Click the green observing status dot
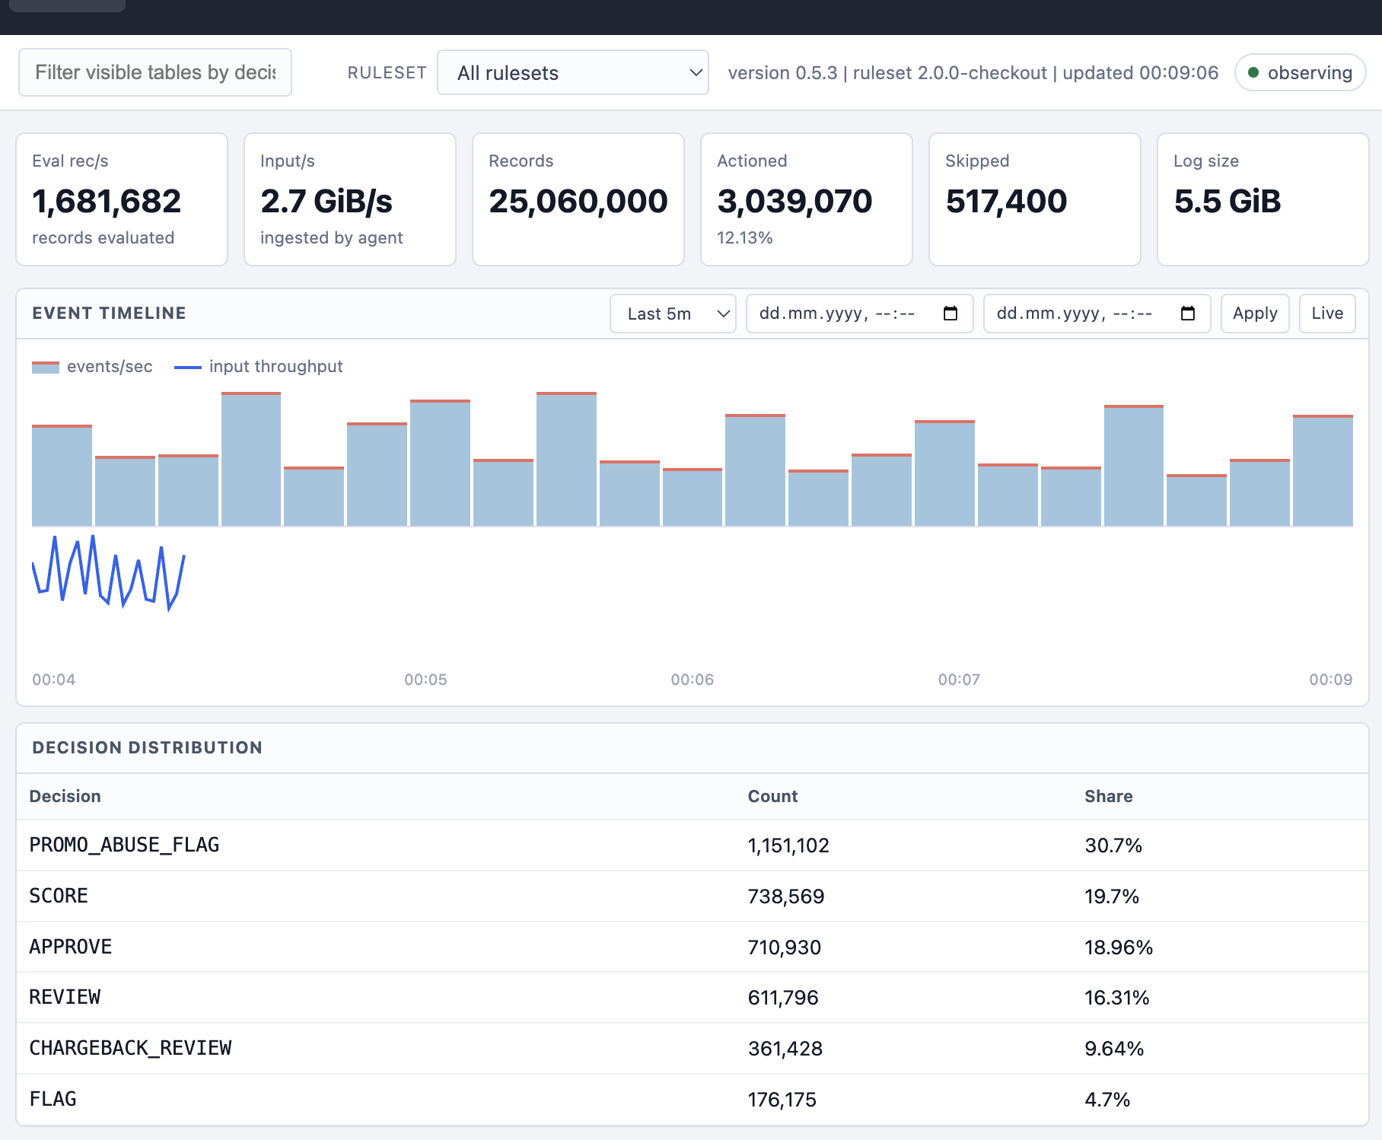Screen dimensions: 1382x1140 (1253, 73)
